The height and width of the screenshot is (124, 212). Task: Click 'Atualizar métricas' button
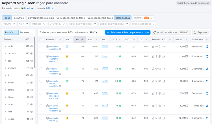coord(171,32)
